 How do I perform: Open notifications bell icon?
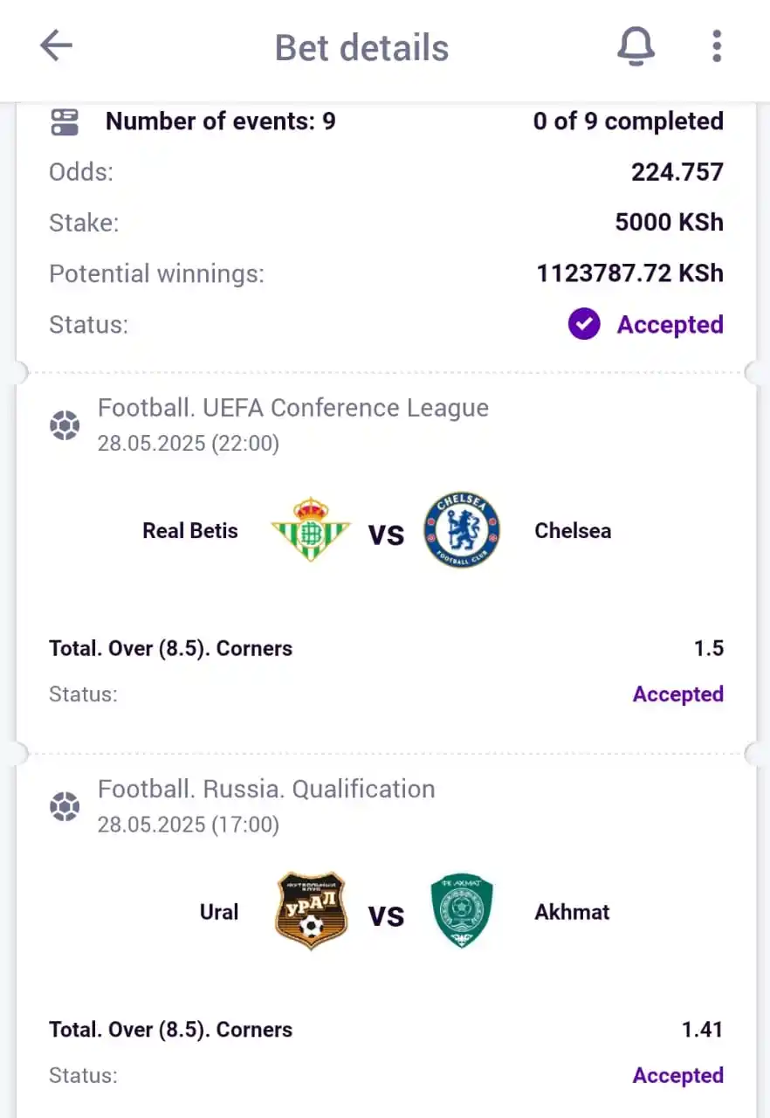click(636, 46)
